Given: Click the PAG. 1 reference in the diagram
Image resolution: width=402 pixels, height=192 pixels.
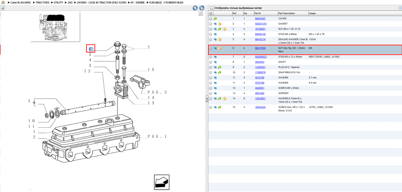Looking at the screenshot, I should [x=157, y=137].
